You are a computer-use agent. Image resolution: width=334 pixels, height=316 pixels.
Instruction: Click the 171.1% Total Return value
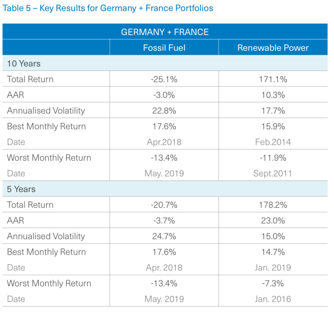[x=273, y=79]
